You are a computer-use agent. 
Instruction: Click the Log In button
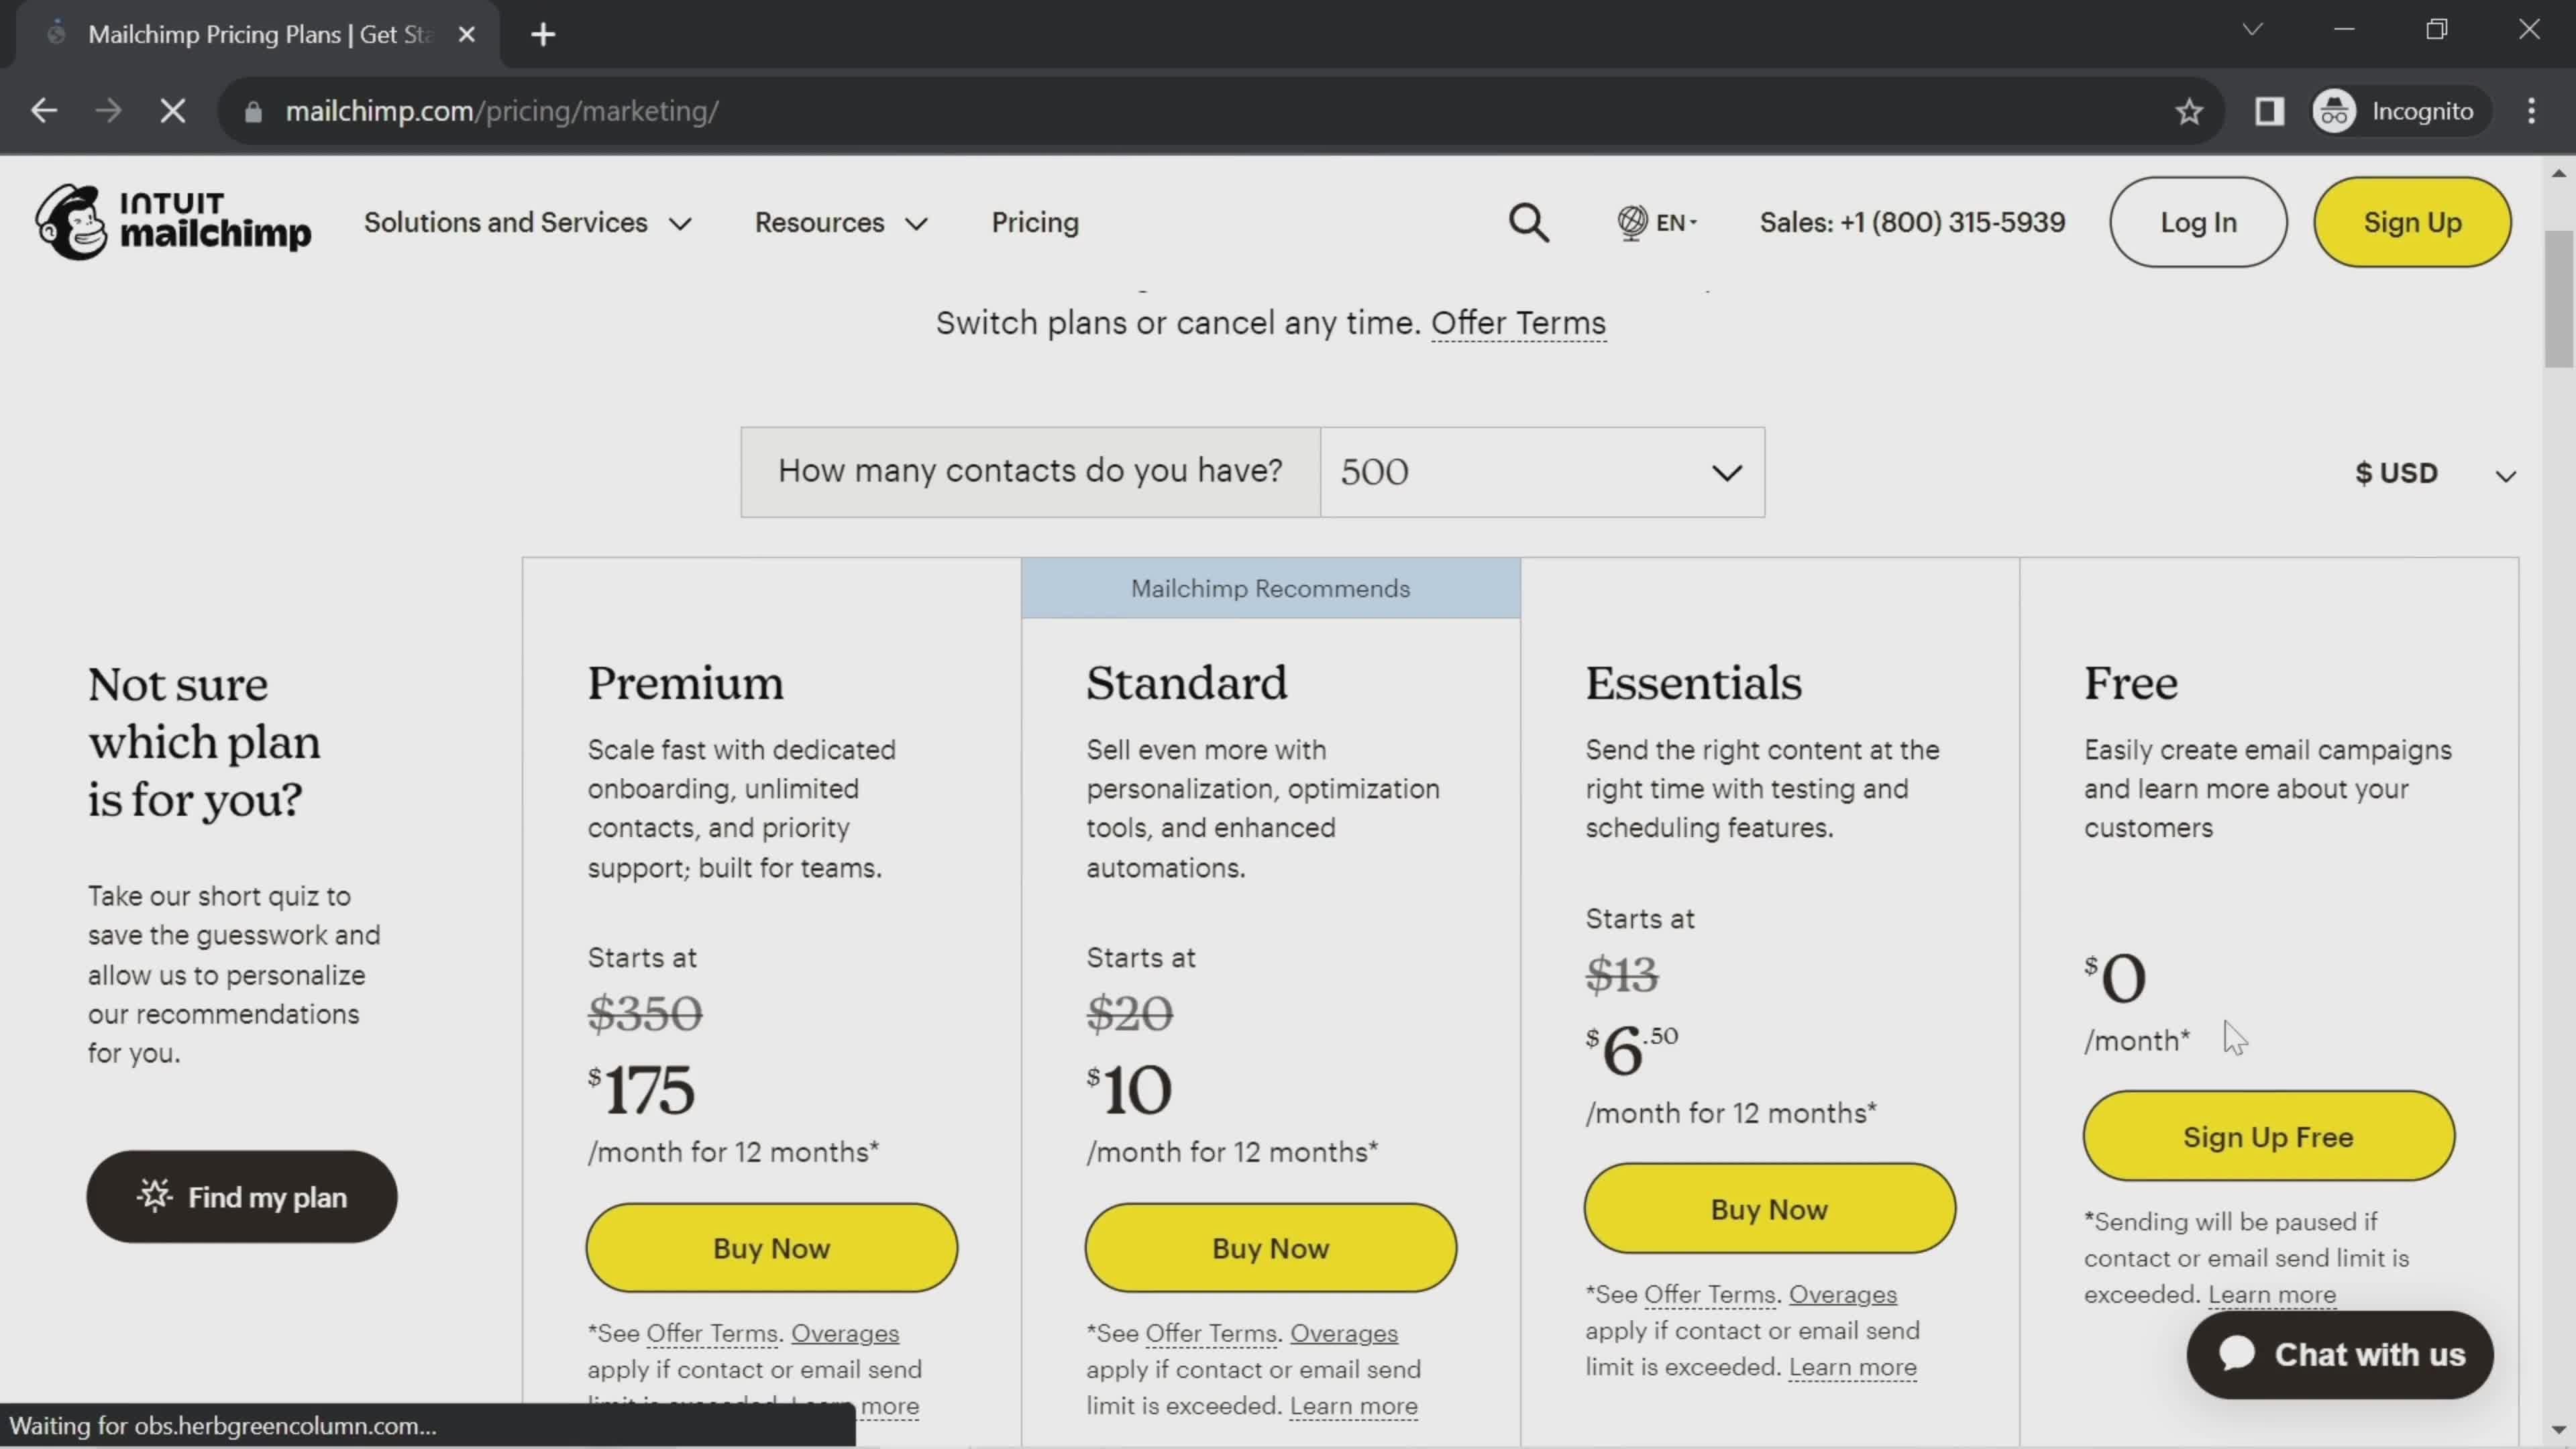point(2199,223)
